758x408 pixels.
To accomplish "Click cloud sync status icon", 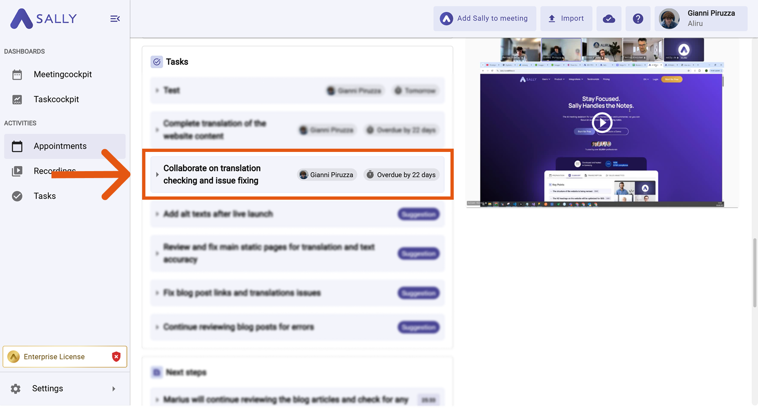I will (x=609, y=19).
